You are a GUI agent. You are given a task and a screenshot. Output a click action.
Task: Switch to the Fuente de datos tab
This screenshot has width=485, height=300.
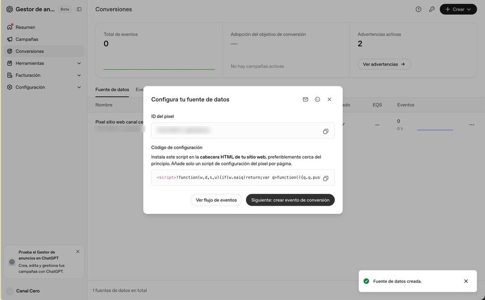112,90
